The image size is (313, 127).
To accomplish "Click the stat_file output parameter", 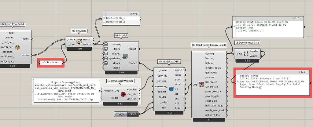I will (x=131, y=94).
